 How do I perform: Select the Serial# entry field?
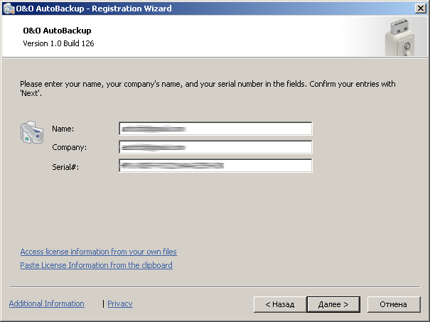click(215, 166)
